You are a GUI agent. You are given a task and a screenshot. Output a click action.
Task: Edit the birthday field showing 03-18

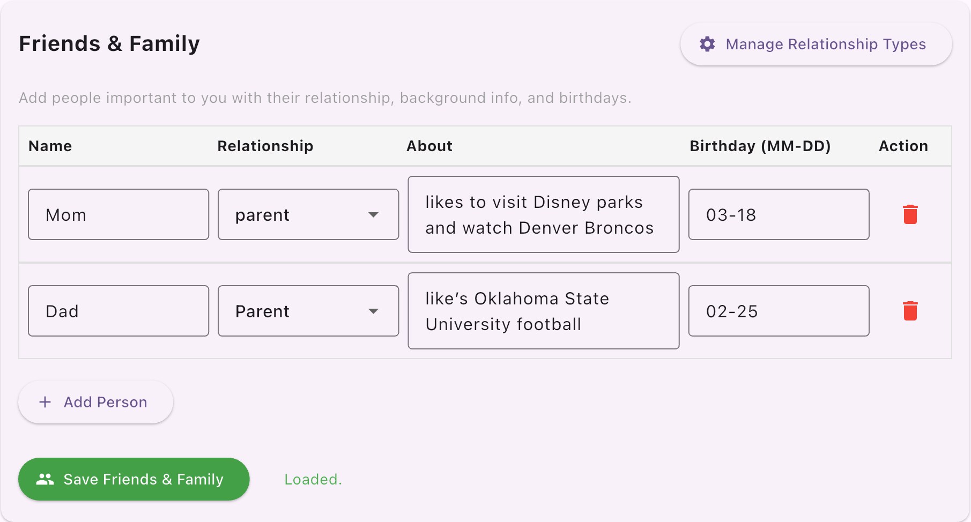tap(779, 214)
